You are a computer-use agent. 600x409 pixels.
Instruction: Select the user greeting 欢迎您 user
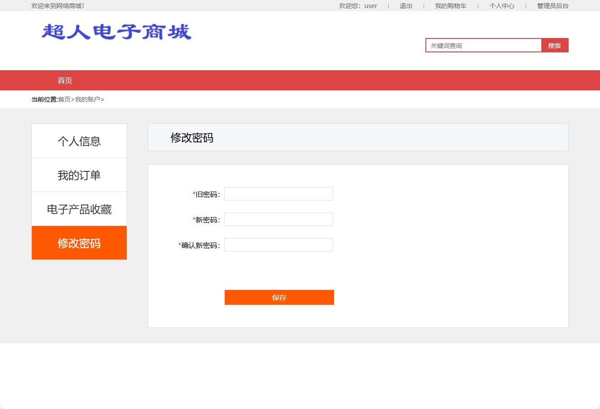pyautogui.click(x=359, y=6)
